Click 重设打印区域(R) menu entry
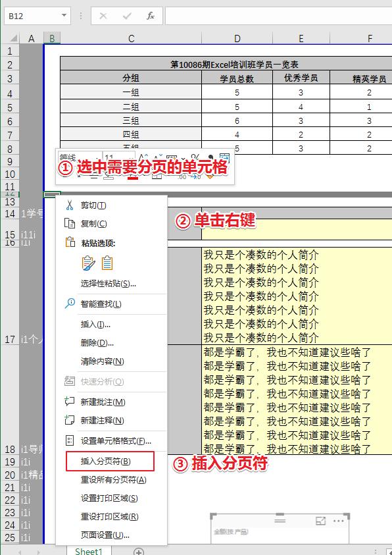The width and height of the screenshot is (392, 555). [111, 517]
